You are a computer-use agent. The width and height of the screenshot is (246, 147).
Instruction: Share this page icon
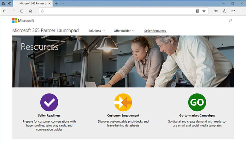click(x=233, y=11)
